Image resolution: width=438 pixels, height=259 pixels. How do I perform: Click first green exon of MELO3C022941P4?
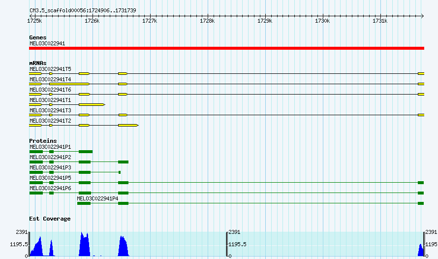click(x=84, y=203)
